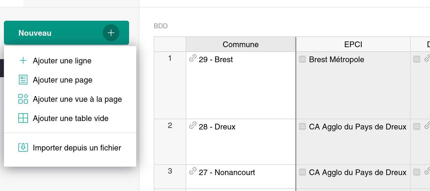
Task: Select row number 2 in the table
Action: 170,126
